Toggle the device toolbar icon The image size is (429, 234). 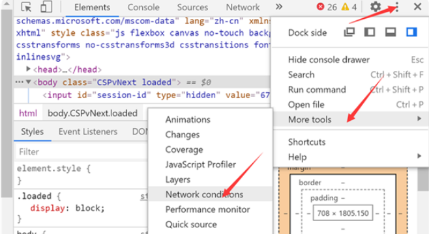pyautogui.click(x=46, y=6)
